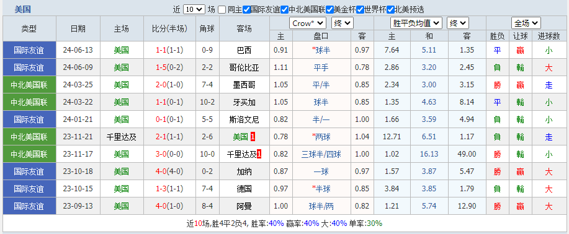Click the 美国 team title link
This screenshot has height=234, width=569.
pyautogui.click(x=22, y=9)
